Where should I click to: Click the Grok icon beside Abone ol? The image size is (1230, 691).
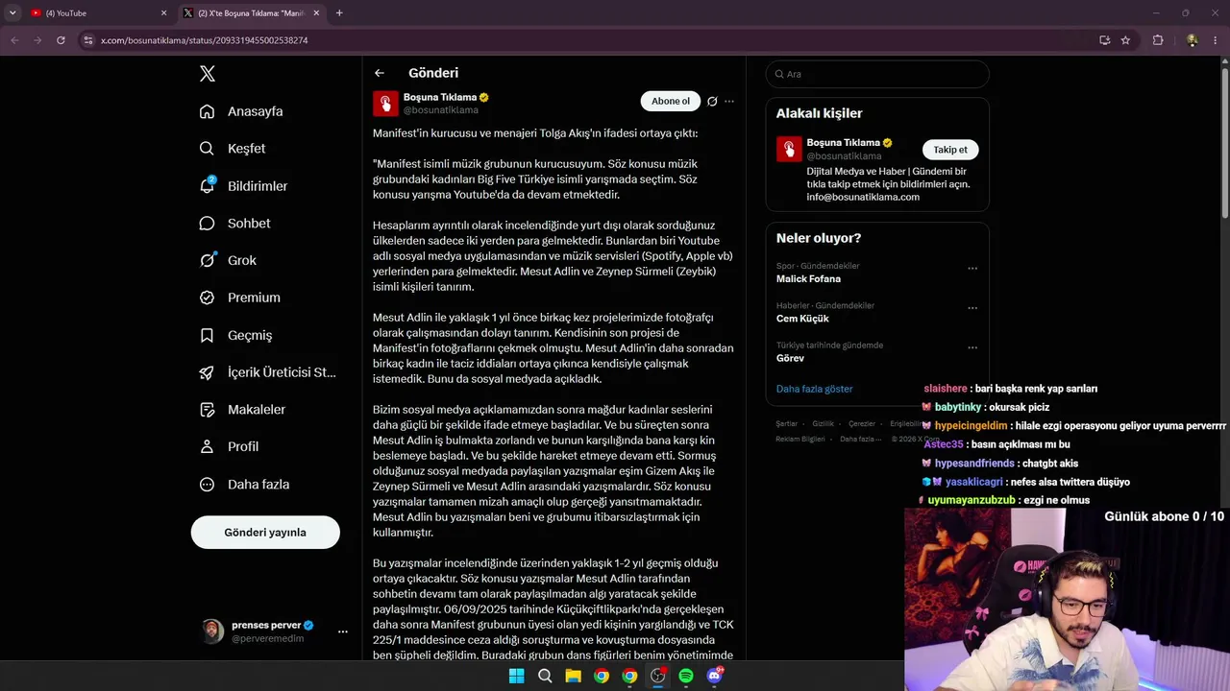click(x=712, y=101)
